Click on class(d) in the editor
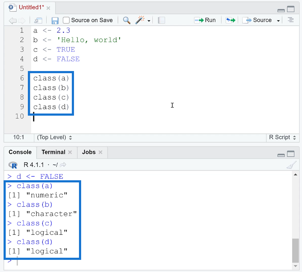This screenshot has height=272, width=302. click(51, 107)
